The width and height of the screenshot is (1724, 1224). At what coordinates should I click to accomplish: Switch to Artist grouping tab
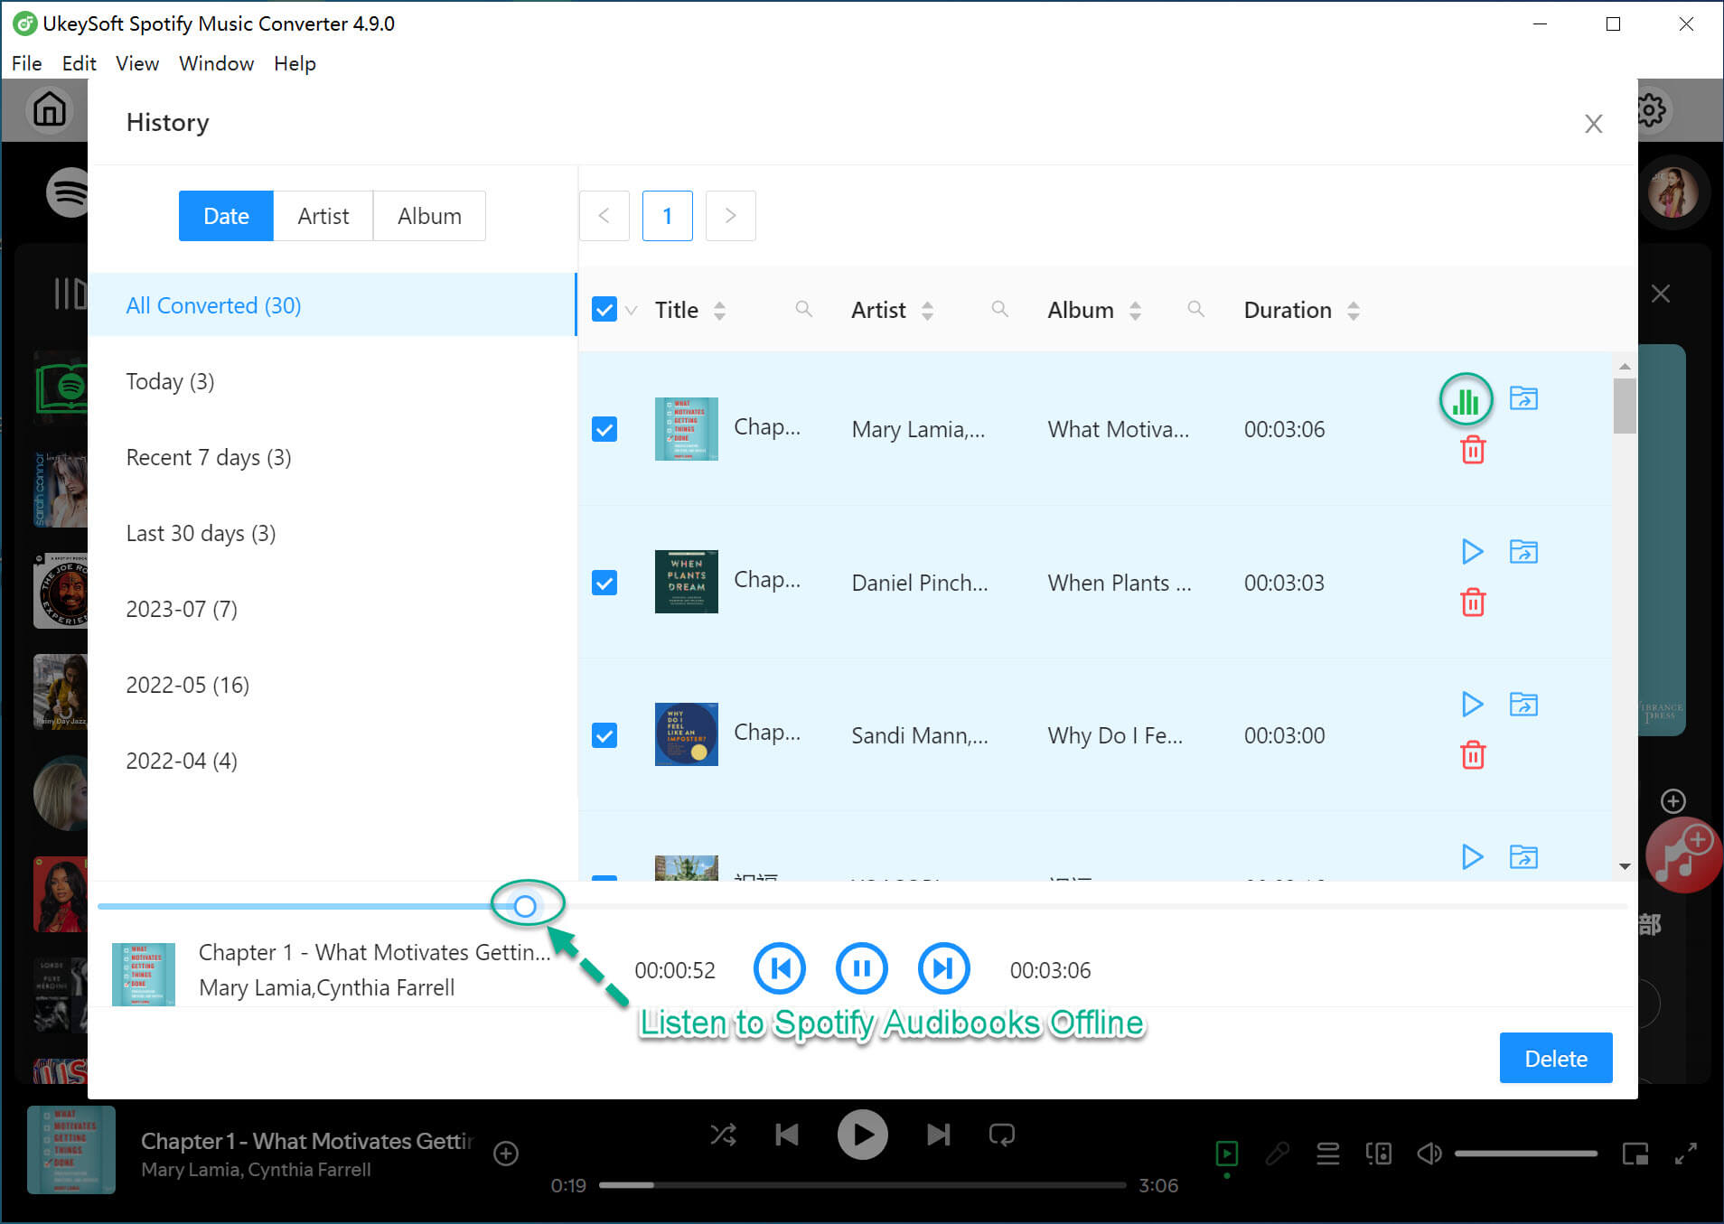pyautogui.click(x=323, y=215)
